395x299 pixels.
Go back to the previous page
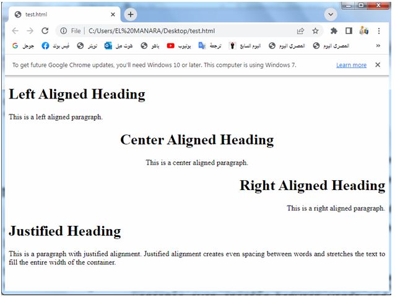[x=15, y=31]
